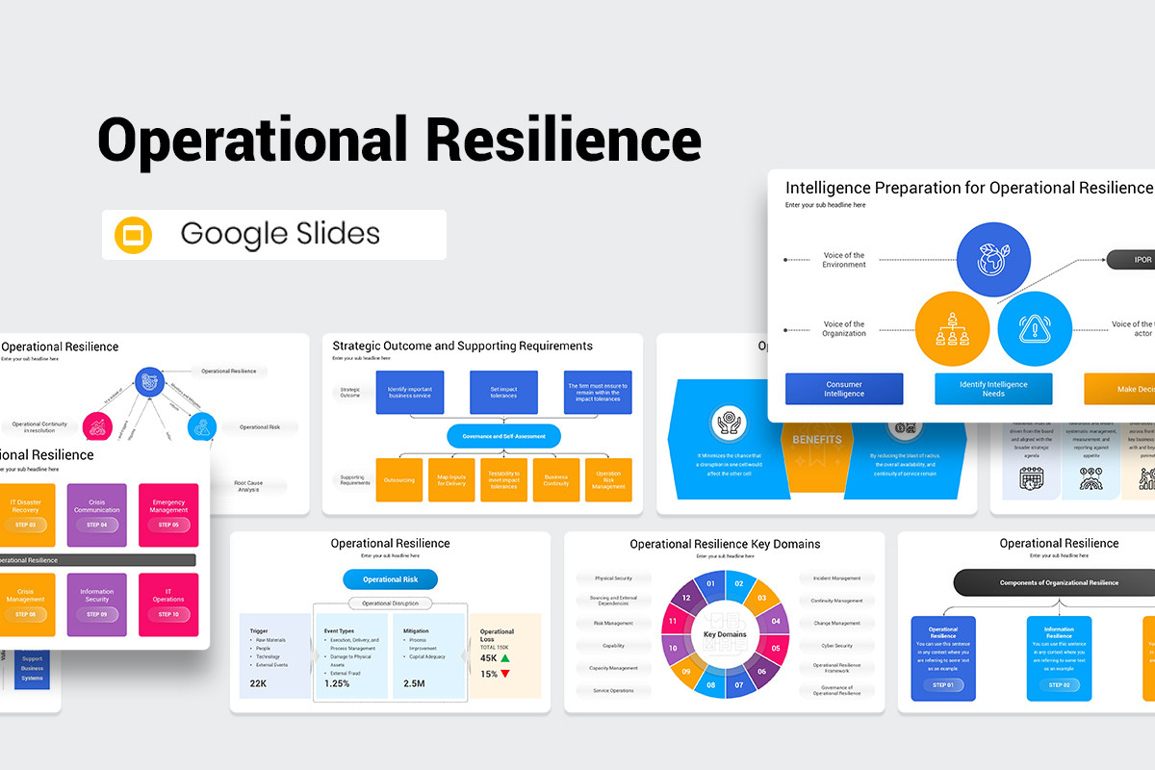
Task: Click the Cyber Security label on Key Domains slide
Action: tap(836, 645)
